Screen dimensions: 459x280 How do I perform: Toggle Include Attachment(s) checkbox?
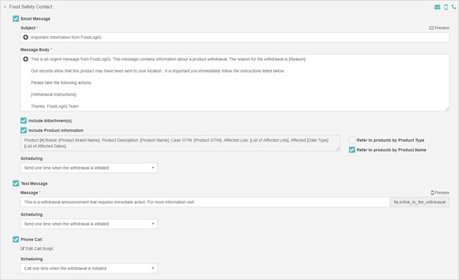[23, 120]
